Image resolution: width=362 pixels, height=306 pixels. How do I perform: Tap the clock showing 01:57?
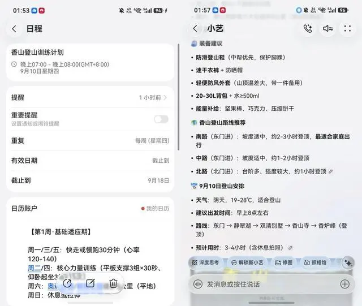click(202, 10)
